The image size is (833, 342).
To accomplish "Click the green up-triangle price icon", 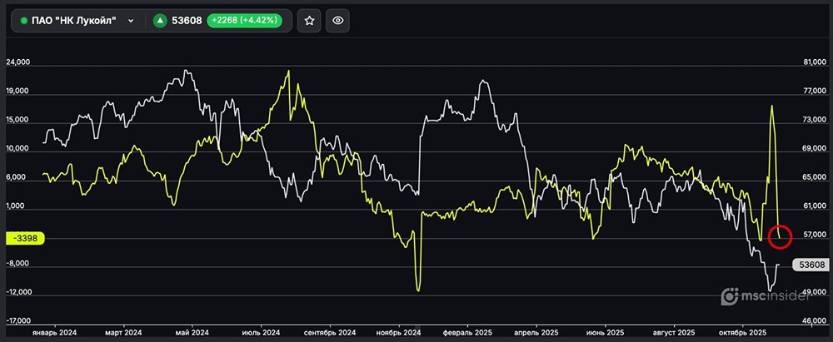I will (159, 22).
